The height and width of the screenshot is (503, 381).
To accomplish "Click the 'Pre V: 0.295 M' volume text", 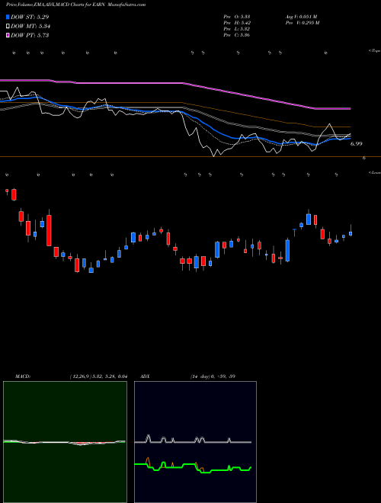I will tap(303, 23).
